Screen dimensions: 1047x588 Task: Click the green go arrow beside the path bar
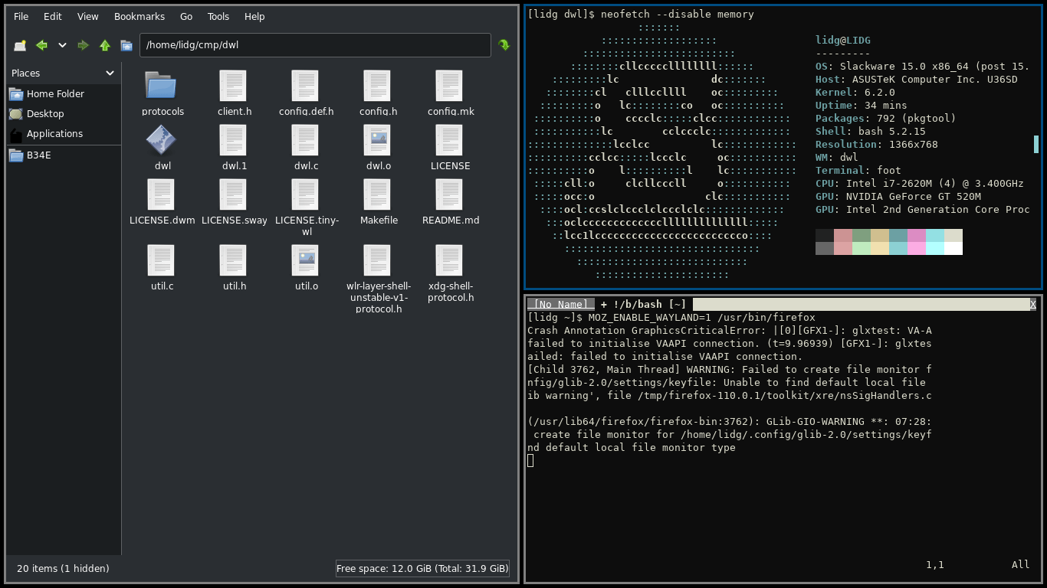click(x=504, y=45)
